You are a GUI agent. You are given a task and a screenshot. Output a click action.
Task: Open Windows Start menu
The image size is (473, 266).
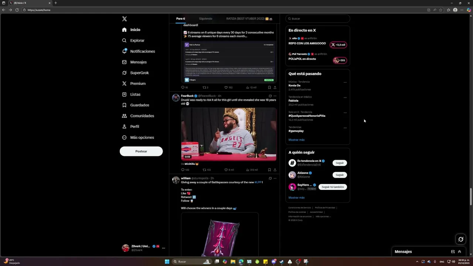click(x=167, y=262)
